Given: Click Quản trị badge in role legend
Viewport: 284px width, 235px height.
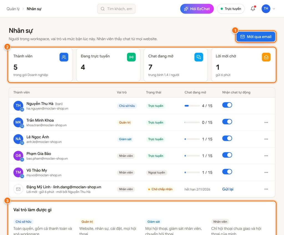Looking at the screenshot, I should pos(87,222).
